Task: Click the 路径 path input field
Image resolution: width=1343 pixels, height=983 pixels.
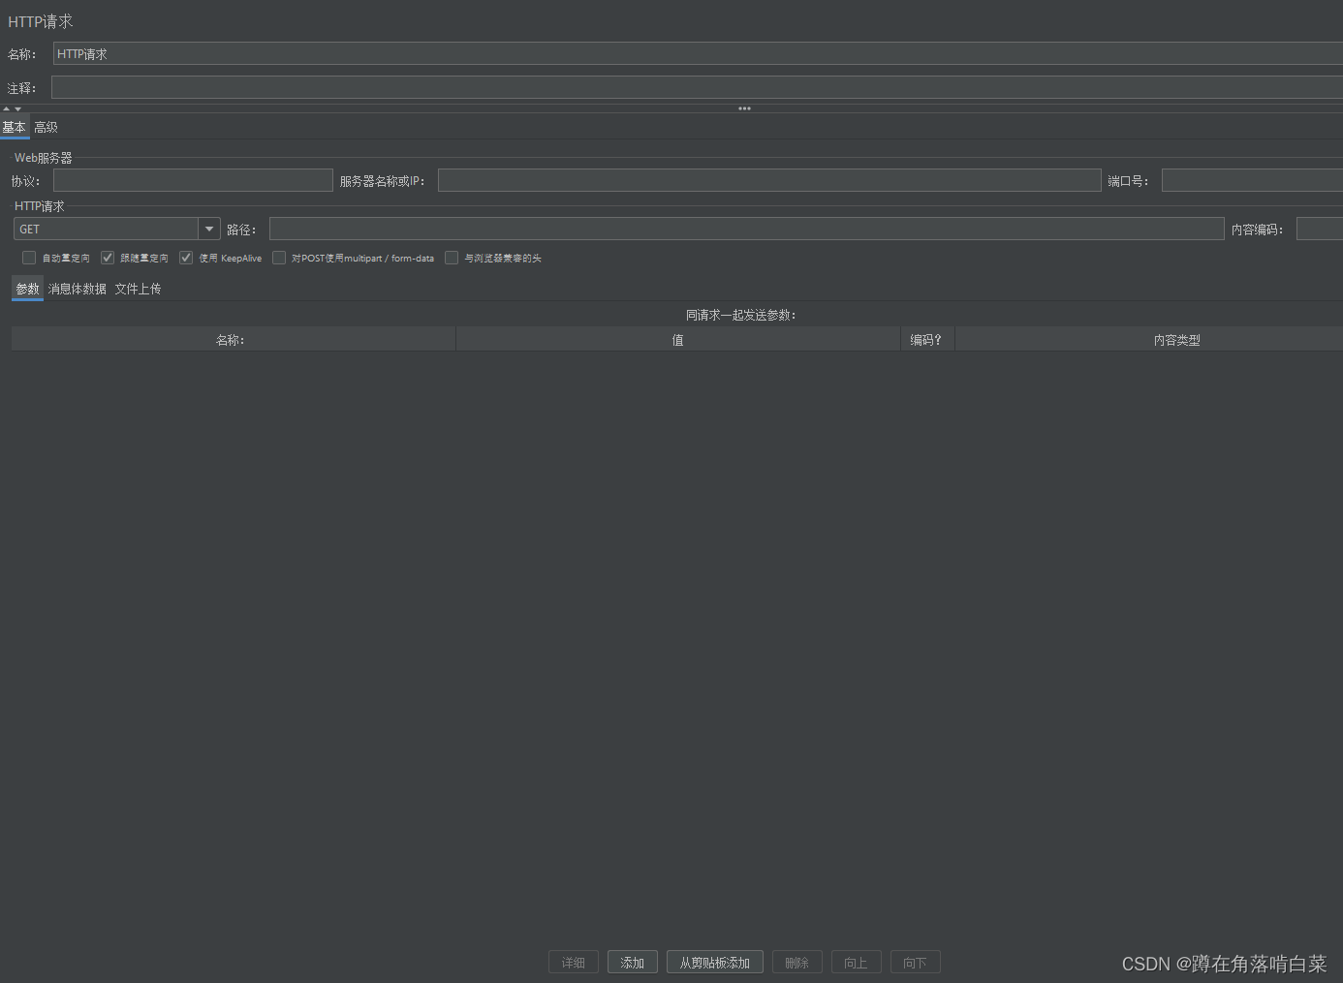Action: click(x=747, y=230)
